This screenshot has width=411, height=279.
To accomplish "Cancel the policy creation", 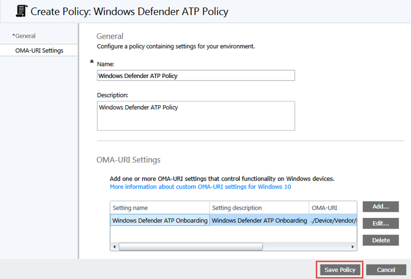I will 386,270.
